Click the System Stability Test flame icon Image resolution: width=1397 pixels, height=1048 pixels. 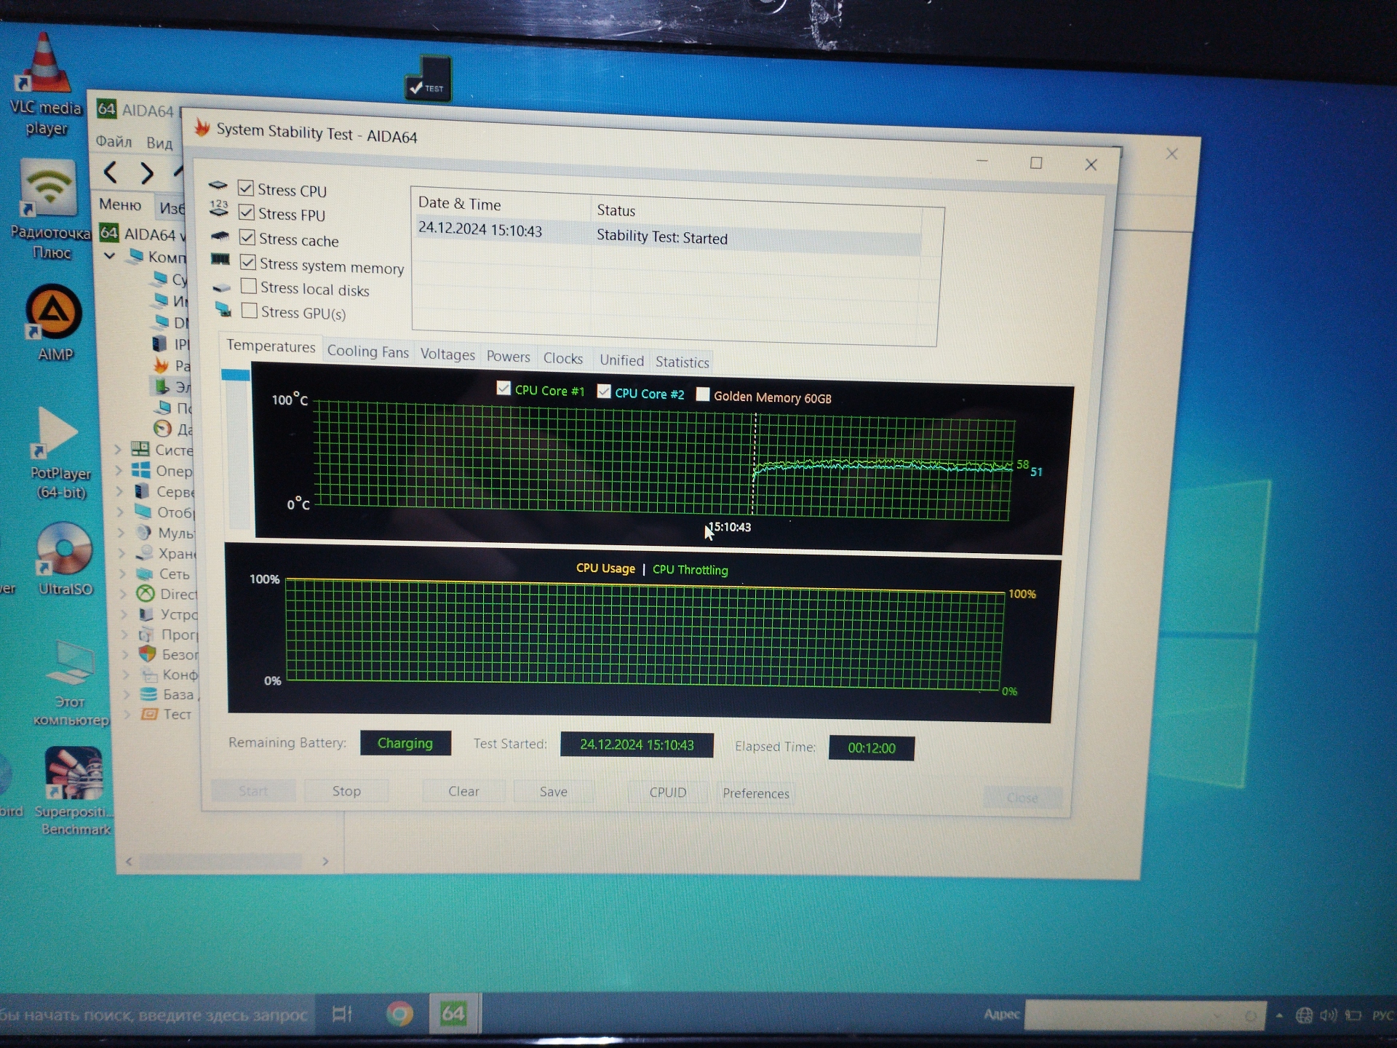coord(202,127)
